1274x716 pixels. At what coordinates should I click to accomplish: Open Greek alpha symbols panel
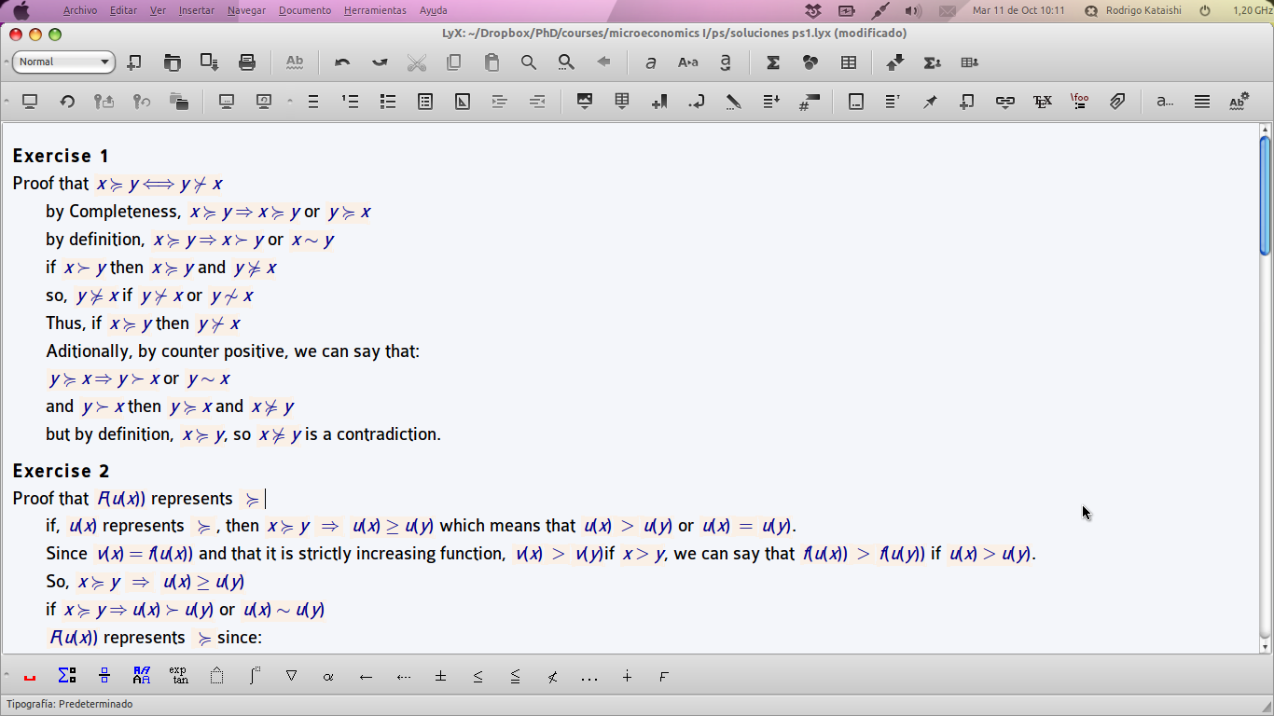328,677
